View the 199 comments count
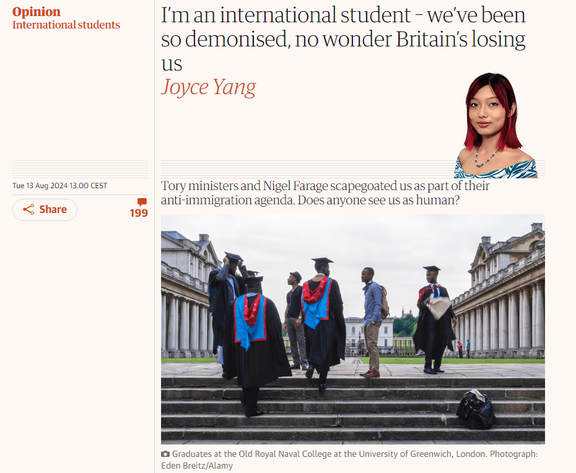 [139, 213]
